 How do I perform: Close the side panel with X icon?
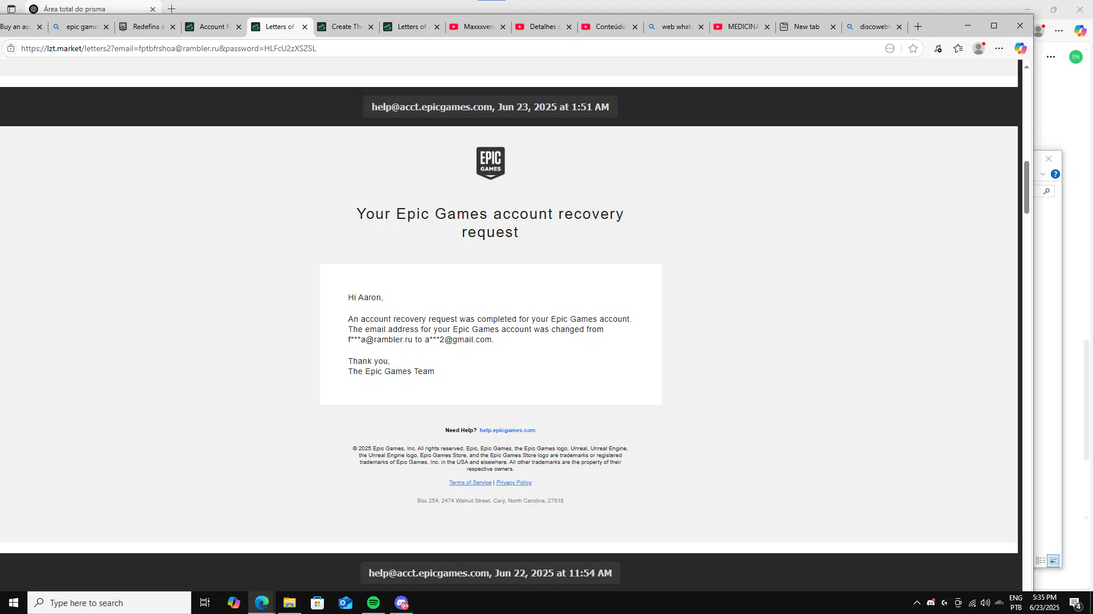[x=1049, y=159]
